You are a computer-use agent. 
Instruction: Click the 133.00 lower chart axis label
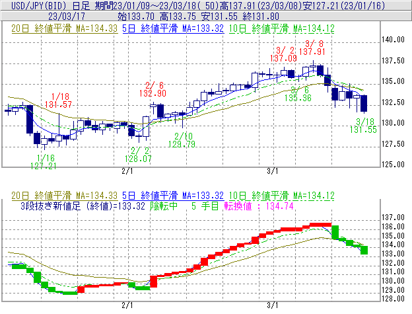point(393,254)
